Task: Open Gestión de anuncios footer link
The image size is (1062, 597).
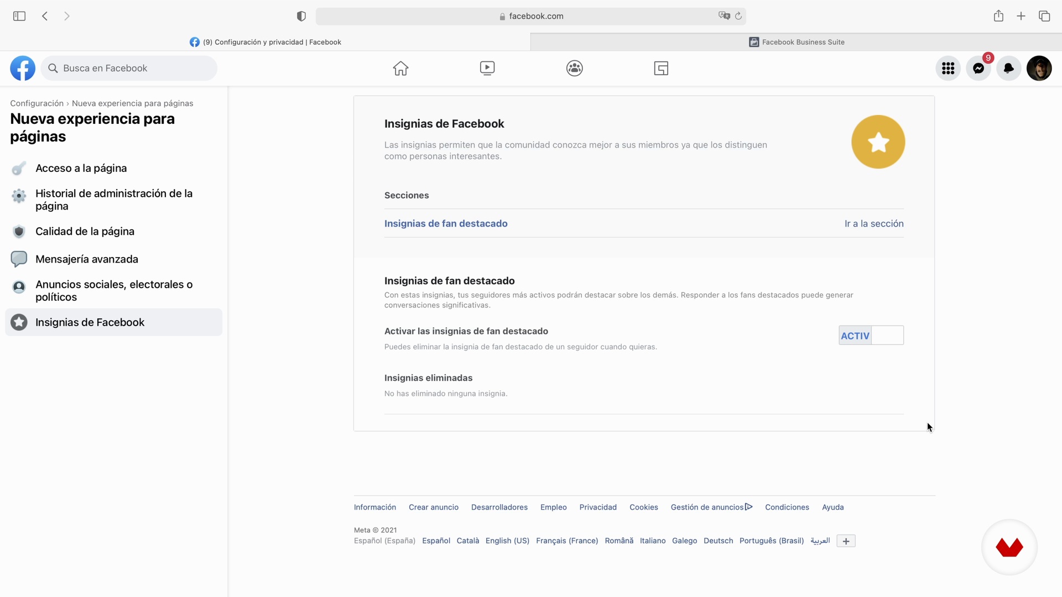Action: coord(711,507)
